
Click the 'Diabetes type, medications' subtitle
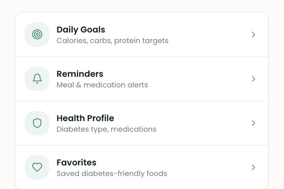106,129
